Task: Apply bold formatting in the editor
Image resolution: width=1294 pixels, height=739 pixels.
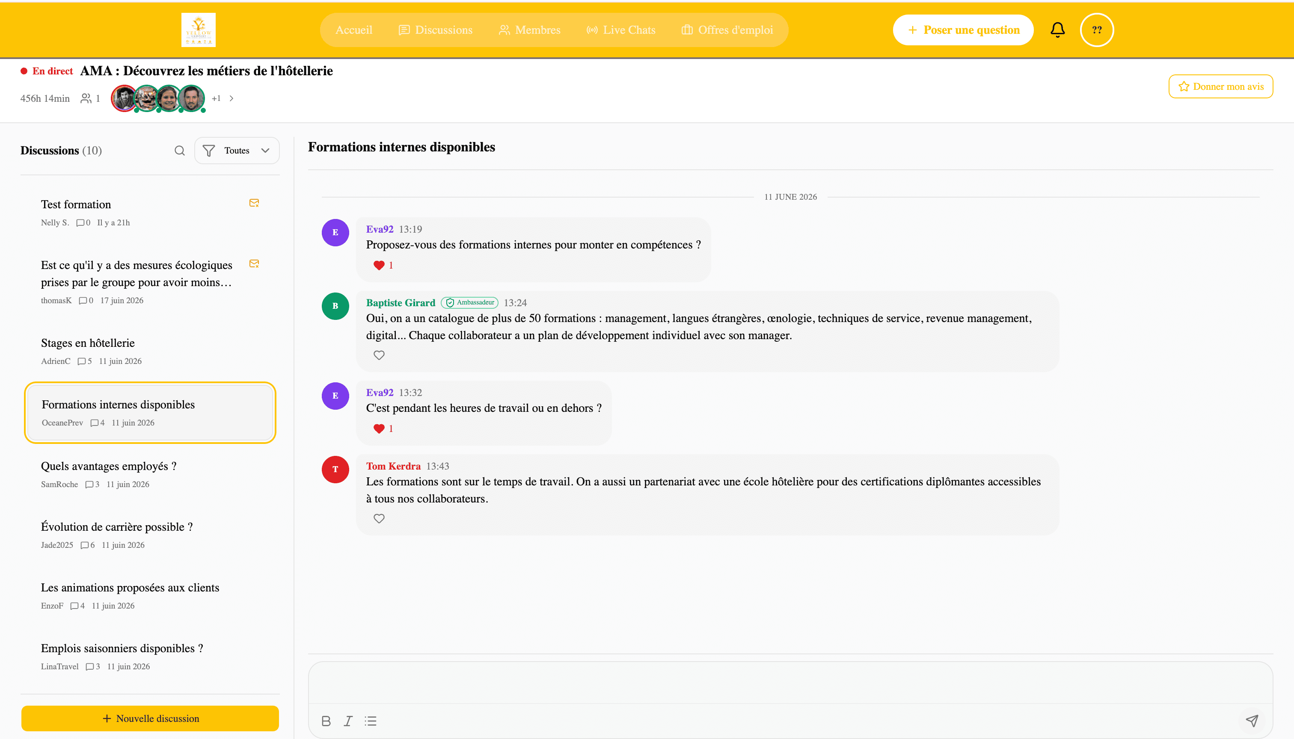Action: (326, 721)
